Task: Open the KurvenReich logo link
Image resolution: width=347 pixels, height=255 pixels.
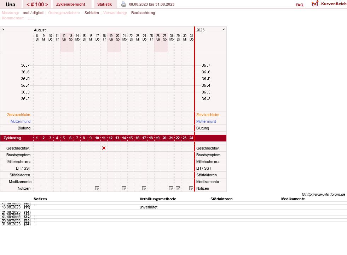Action: click(x=329, y=4)
